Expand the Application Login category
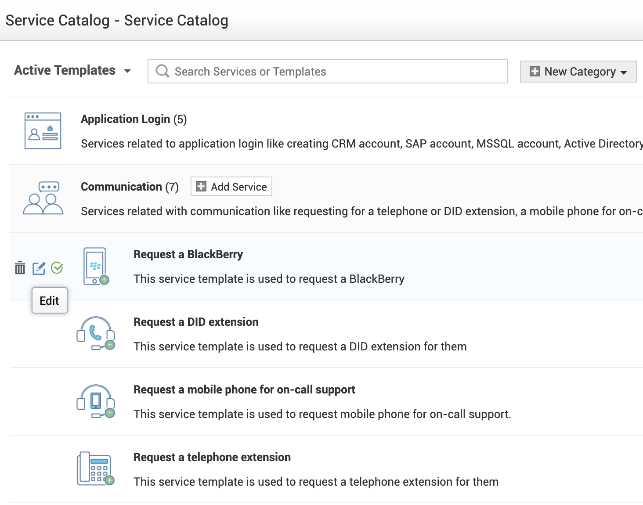This screenshot has width=643, height=505. pyautogui.click(x=125, y=119)
